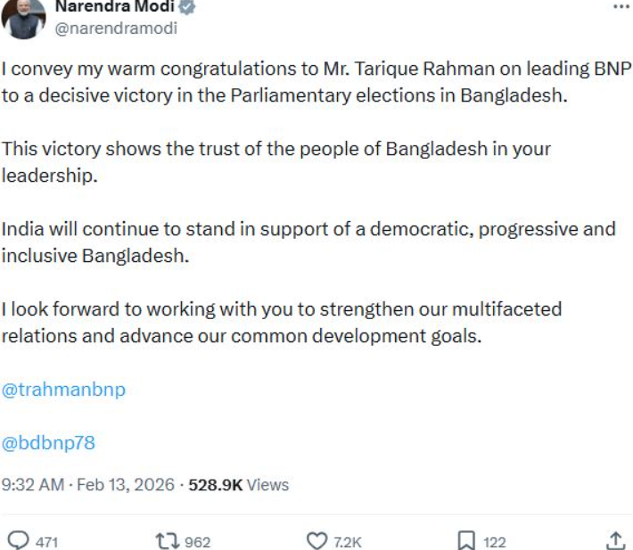633x550 pixels.
Task: Click the 122 bookmarks count
Action: tap(494, 541)
